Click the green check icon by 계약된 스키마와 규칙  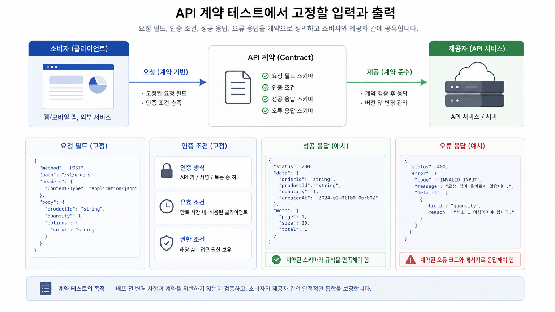point(276,260)
